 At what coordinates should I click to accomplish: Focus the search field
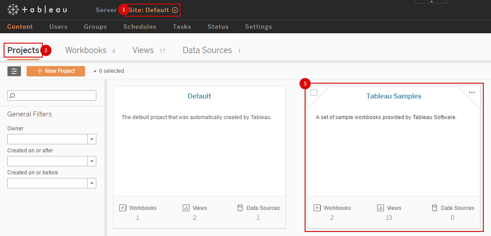coord(52,96)
